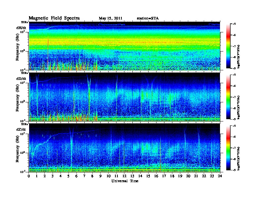Click hour tick label "7" on time axis
The width and height of the screenshot is (262, 202).
click(x=85, y=176)
